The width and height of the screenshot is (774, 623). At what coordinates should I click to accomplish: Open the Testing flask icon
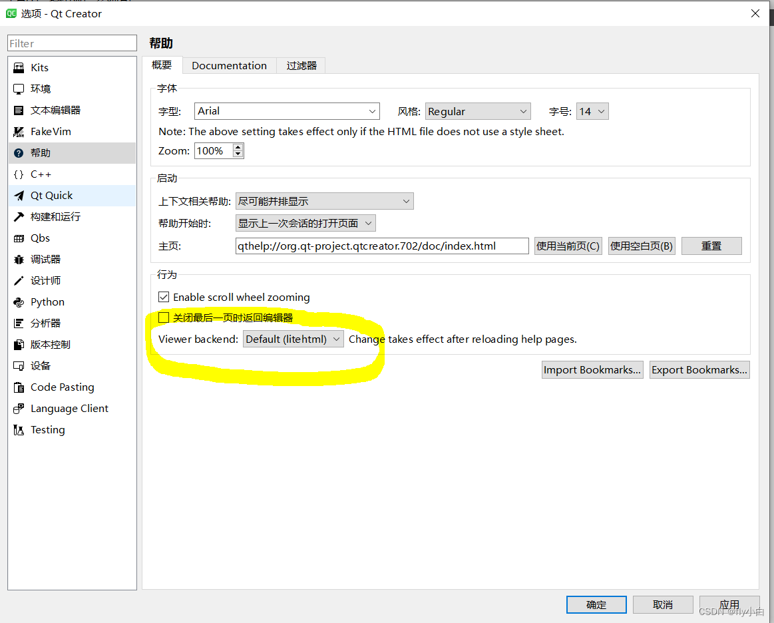coord(19,430)
